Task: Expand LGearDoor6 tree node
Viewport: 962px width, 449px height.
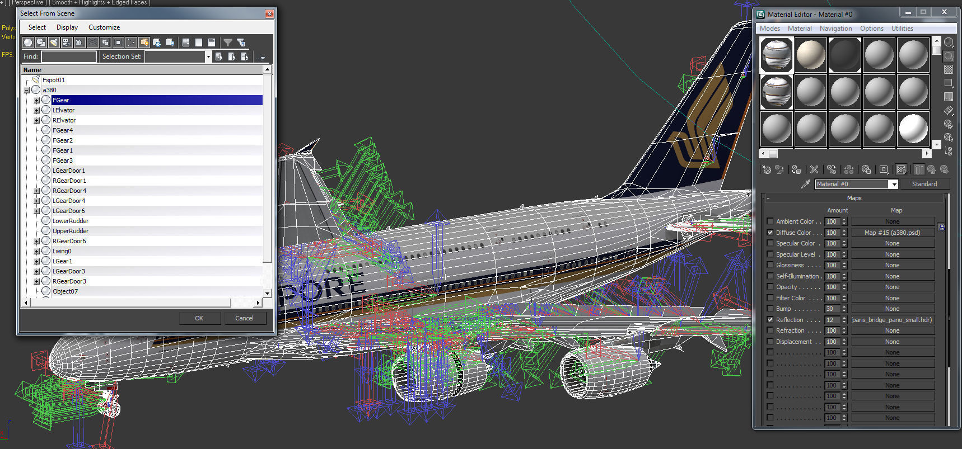Action: [x=37, y=211]
